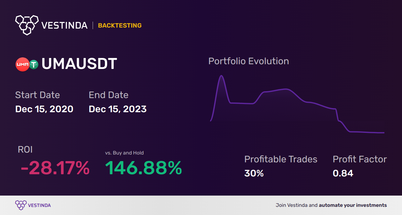This screenshot has width=402, height=215.
Task: Select the Dec 15, 2023 end date
Action: (117, 109)
